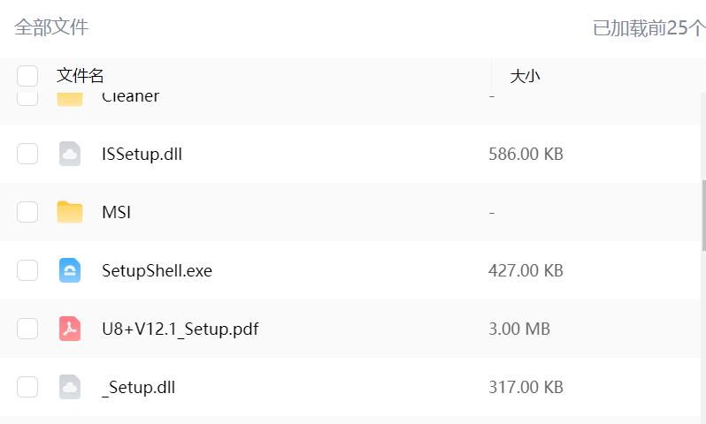Viewport: 706px width, 424px height.
Task: Click the SetupShell.exe application icon
Action: click(70, 270)
